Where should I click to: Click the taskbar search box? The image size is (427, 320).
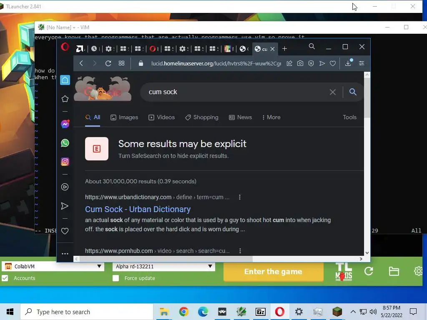(x=87, y=312)
